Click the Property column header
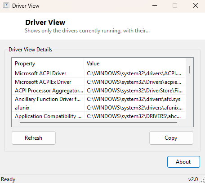This screenshot has width=205, height=183. click(48, 64)
